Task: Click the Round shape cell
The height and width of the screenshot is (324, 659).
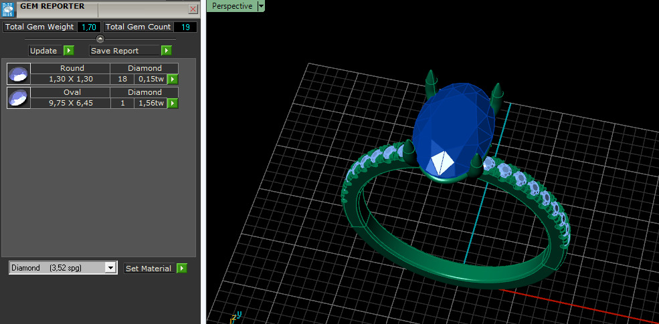Action: 71,68
